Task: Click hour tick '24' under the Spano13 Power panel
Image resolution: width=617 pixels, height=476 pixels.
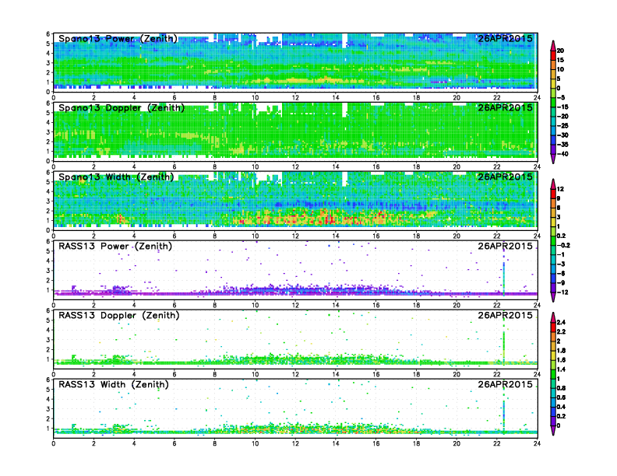Action: tap(537, 98)
